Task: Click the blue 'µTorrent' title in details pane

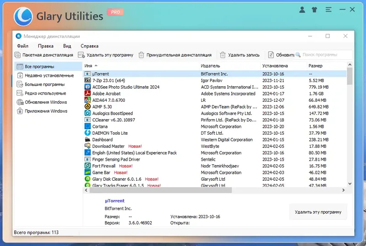Action: click(x=115, y=200)
